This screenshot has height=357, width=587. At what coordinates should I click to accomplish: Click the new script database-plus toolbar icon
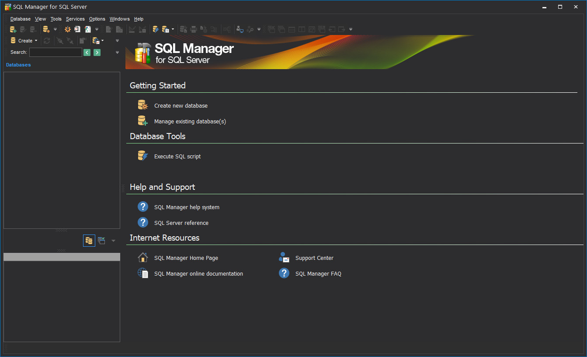coord(165,29)
